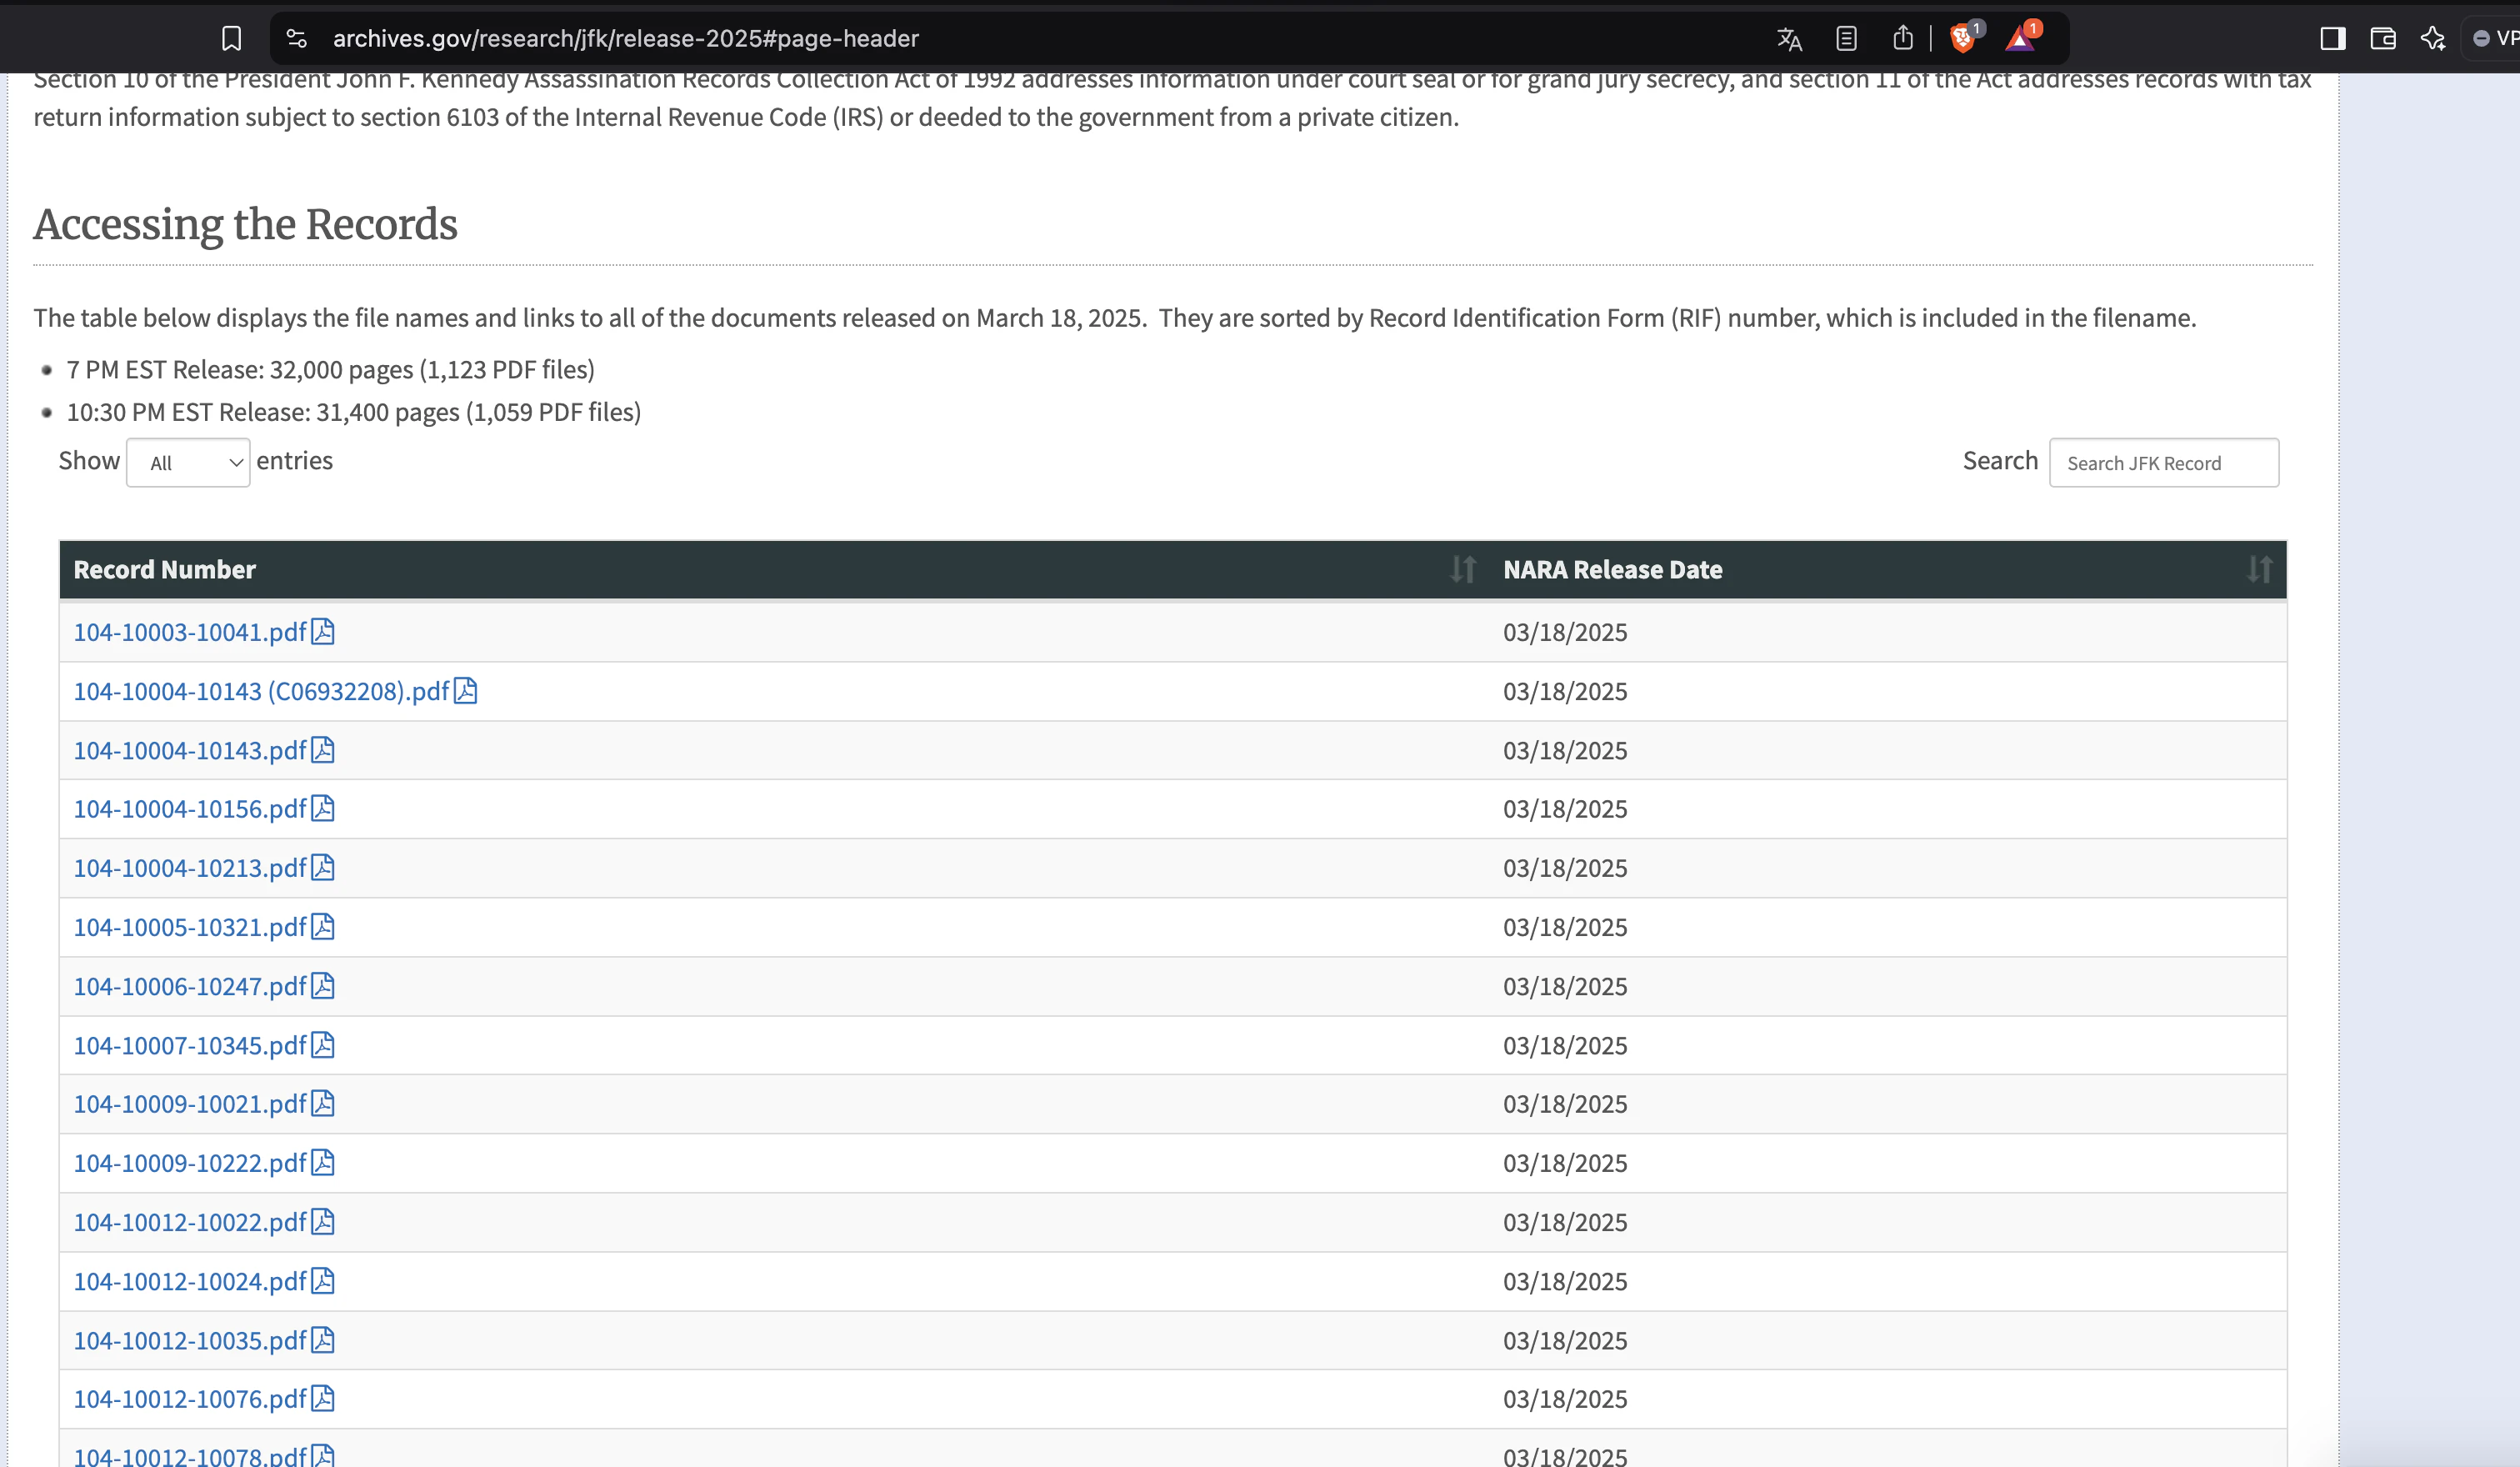
Task: Open 104-10004-10213.pdf link
Action: [x=190, y=868]
